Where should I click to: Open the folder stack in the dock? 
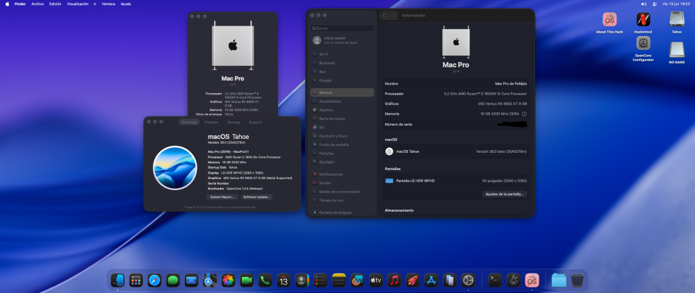(x=559, y=281)
